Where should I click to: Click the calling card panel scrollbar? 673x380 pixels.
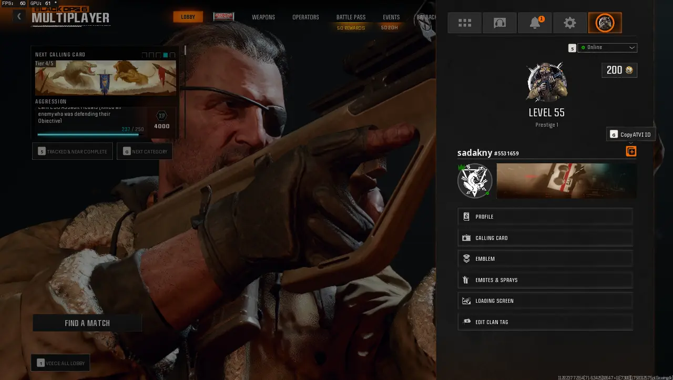pyautogui.click(x=185, y=50)
